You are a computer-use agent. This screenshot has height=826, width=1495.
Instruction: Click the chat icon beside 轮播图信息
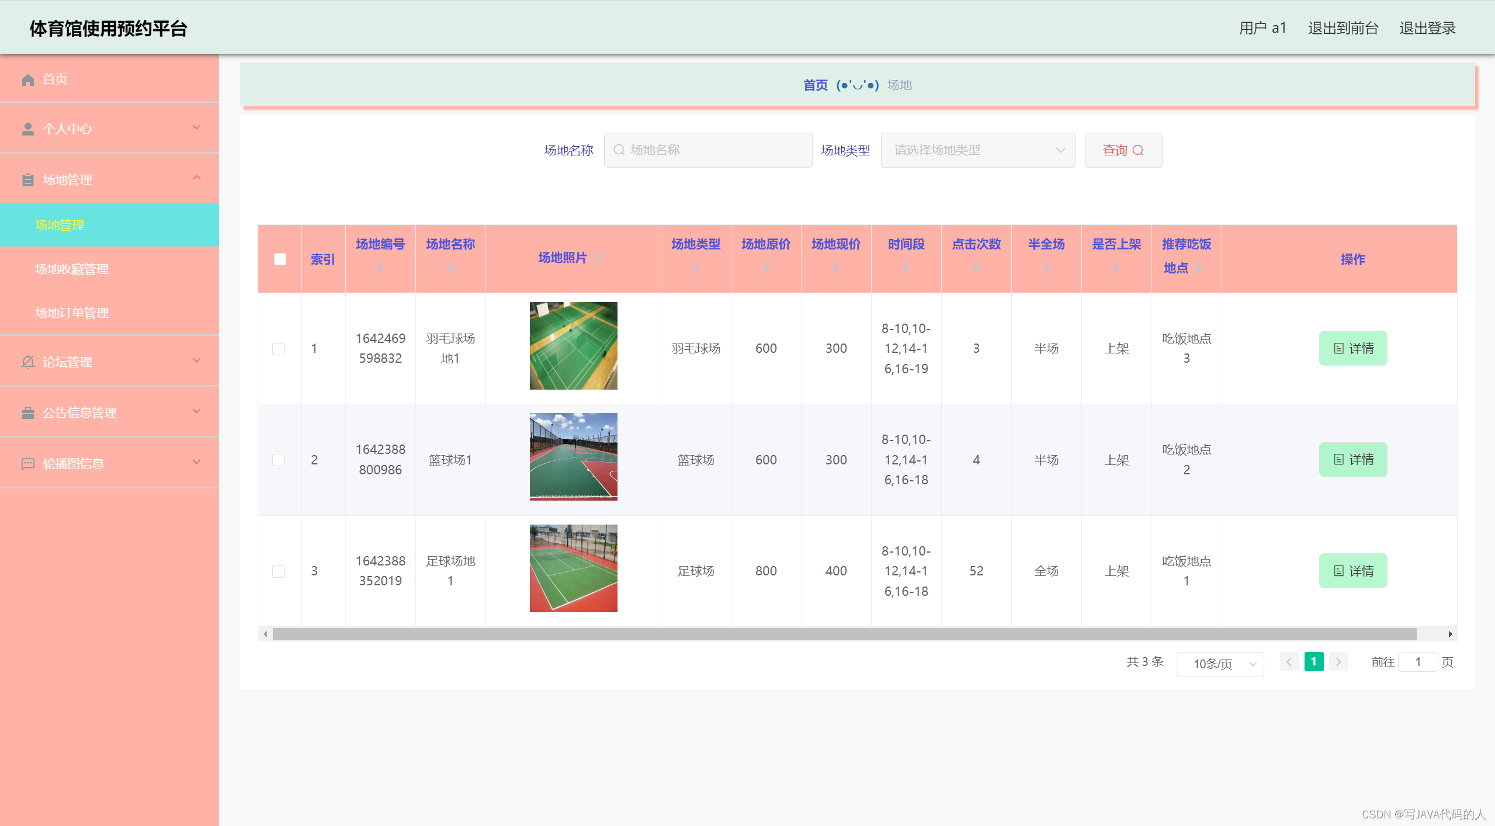pyautogui.click(x=27, y=464)
